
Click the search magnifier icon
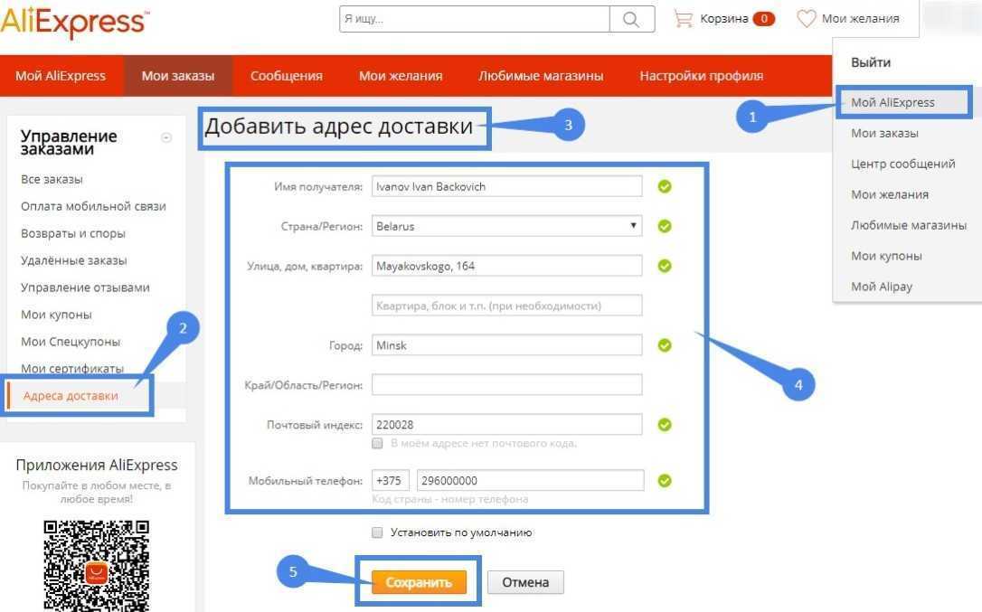[631, 19]
